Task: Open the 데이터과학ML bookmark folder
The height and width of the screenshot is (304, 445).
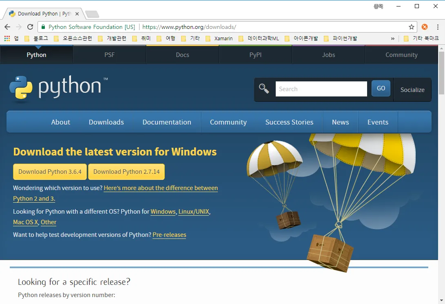Action: tap(259, 38)
